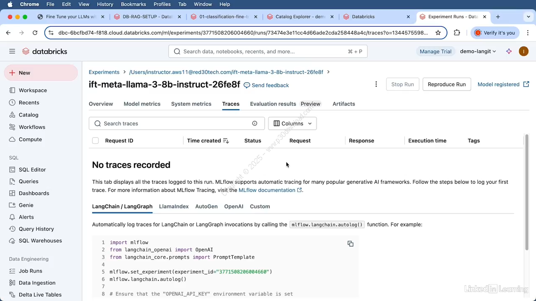Viewport: 536px width, 301px height.
Task: Click the Manage Trial button
Action: (435, 51)
